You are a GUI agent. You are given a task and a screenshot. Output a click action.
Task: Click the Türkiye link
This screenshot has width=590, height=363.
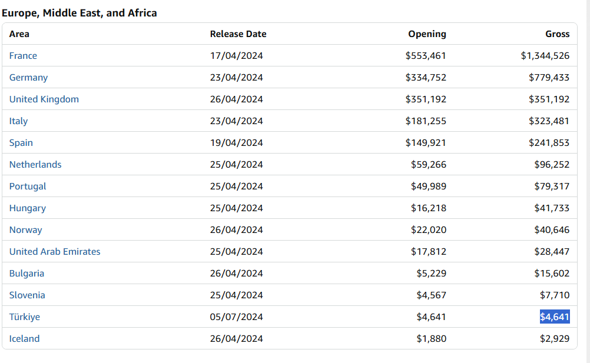pos(25,317)
